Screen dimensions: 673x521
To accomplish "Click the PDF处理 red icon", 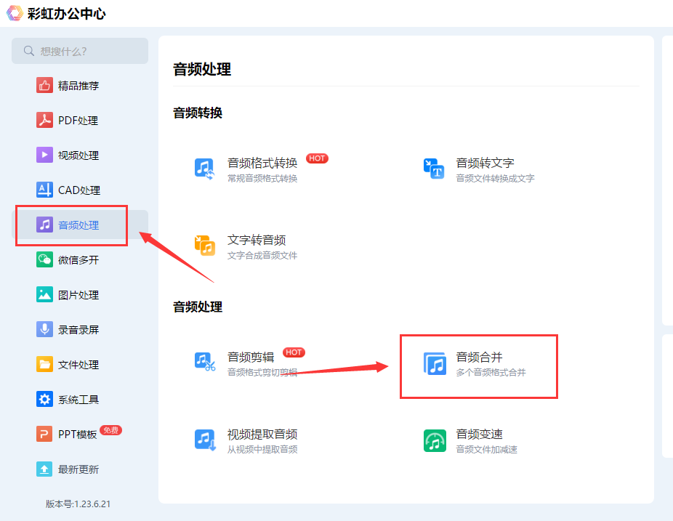I will (44, 120).
